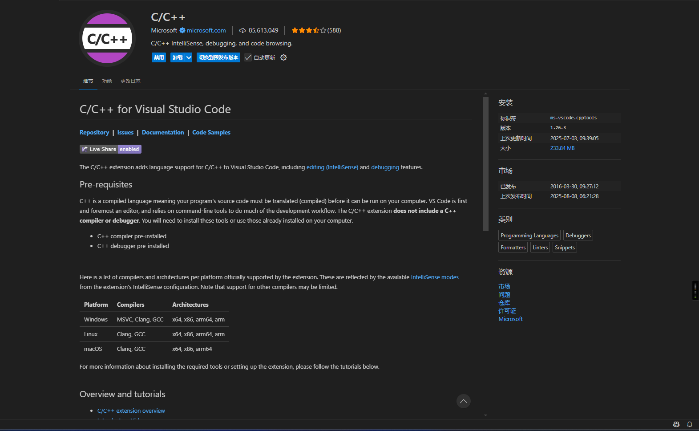
Task: Click the Pre-requisites heading
Action: coord(106,184)
